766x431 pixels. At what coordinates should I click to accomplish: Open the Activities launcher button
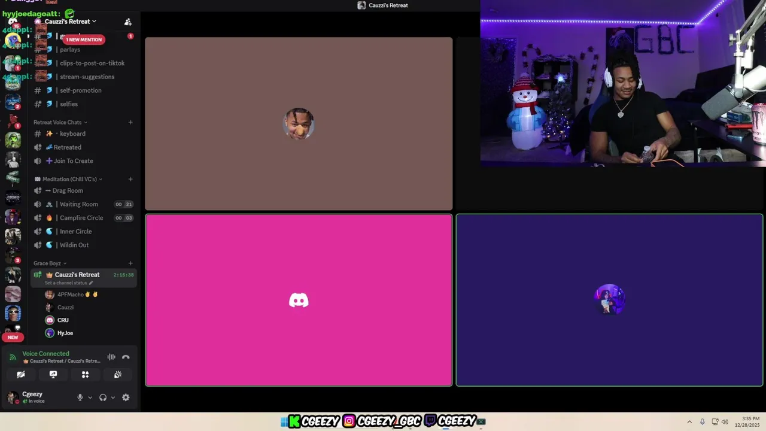tap(86, 374)
